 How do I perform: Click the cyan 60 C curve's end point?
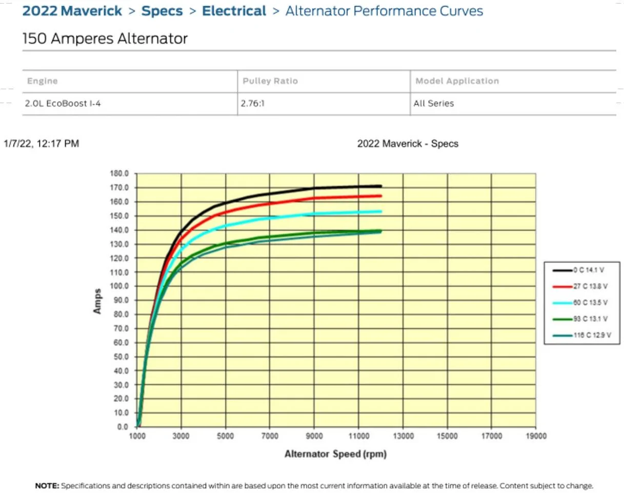tap(380, 211)
